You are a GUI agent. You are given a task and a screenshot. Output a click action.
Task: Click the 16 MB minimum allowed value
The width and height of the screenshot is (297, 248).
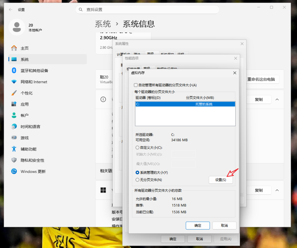(177, 199)
